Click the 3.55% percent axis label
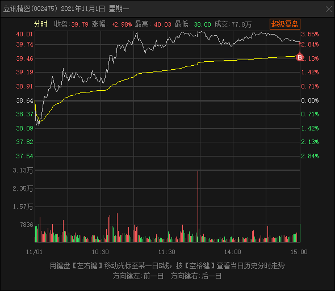 pos(310,34)
